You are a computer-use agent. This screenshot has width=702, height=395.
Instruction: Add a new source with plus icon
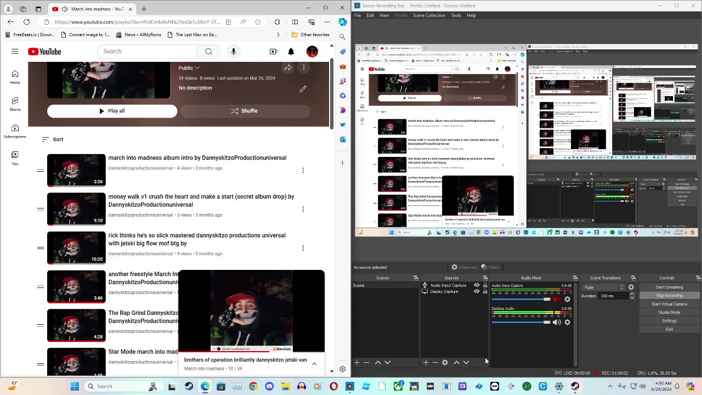click(x=426, y=363)
